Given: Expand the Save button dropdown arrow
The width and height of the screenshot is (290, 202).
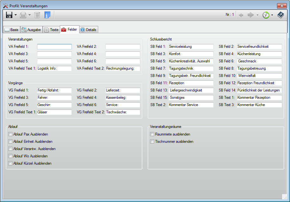Looking at the screenshot, I should [16, 15].
